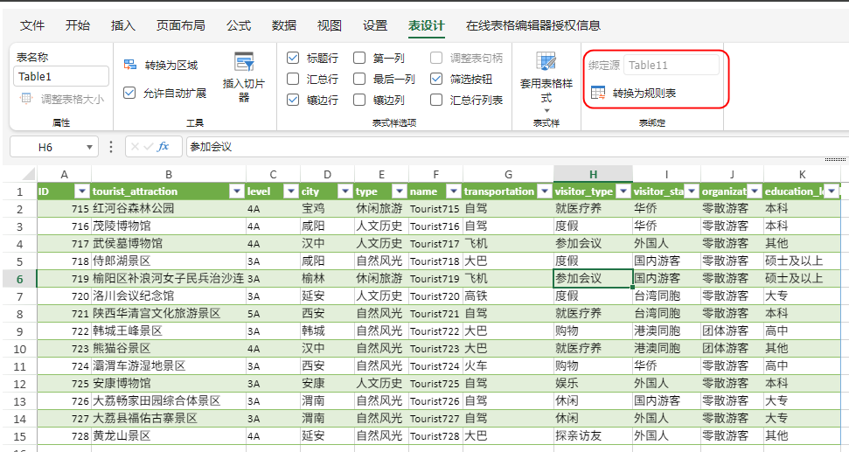
Task: Enable the 第一列 checkbox
Action: (359, 58)
